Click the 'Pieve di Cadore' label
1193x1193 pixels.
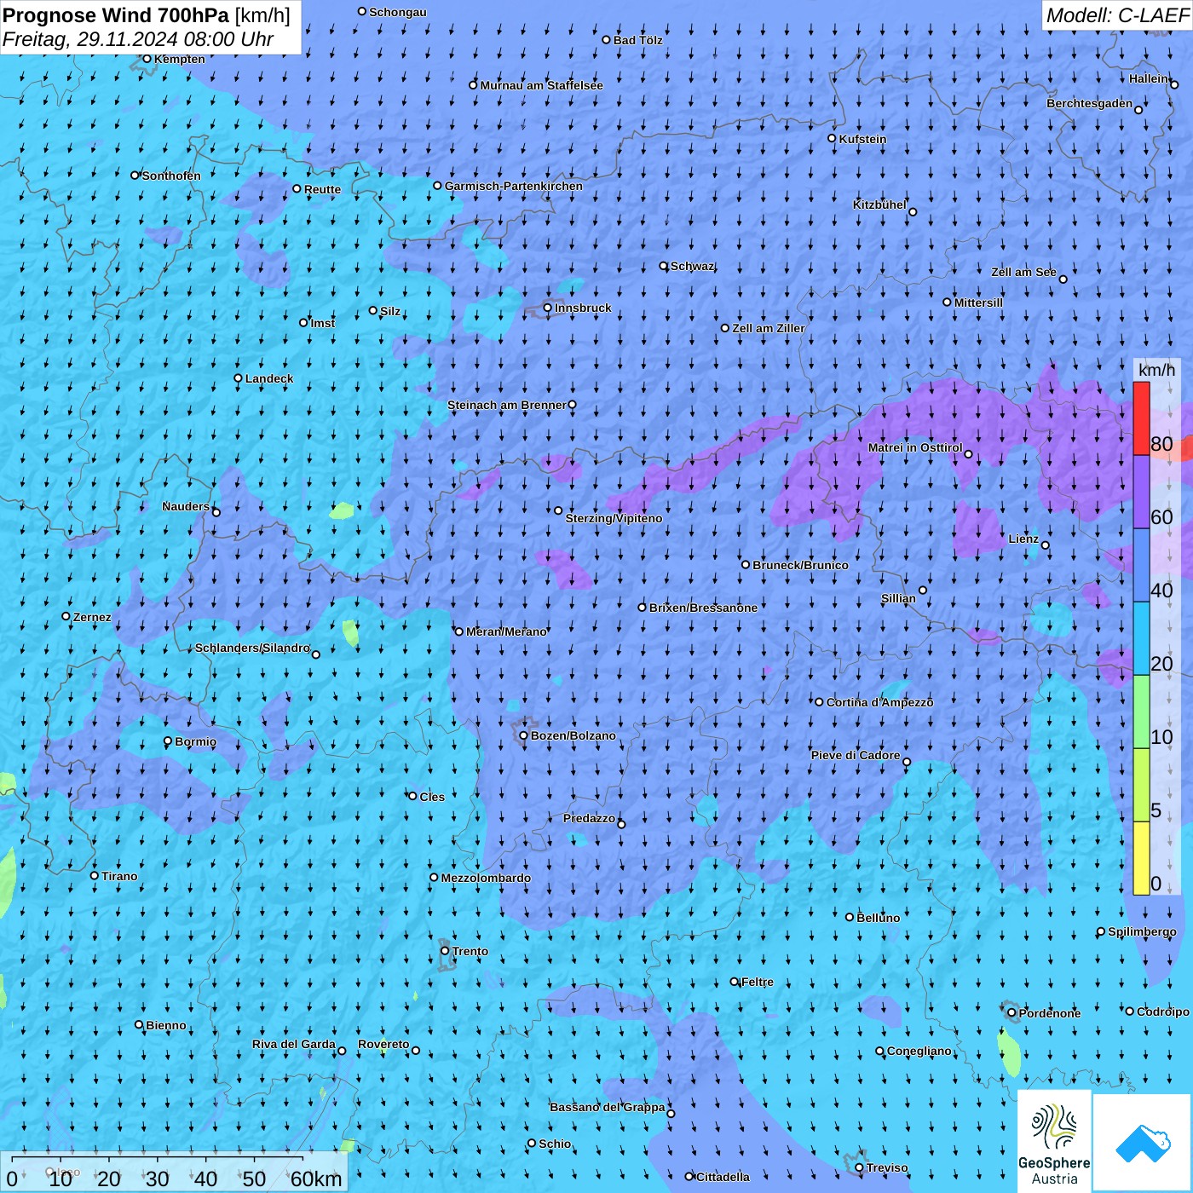856,755
